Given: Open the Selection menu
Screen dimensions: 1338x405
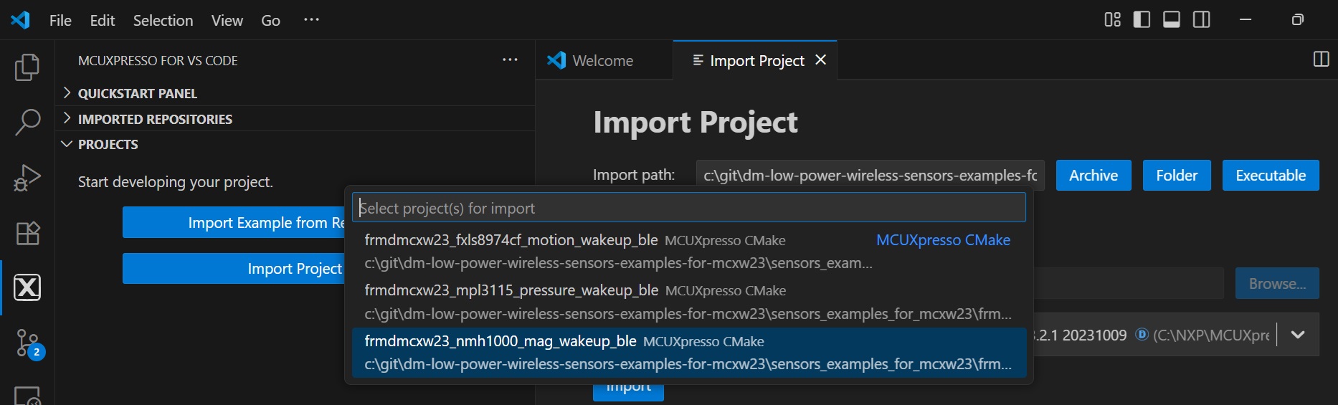Looking at the screenshot, I should (163, 20).
